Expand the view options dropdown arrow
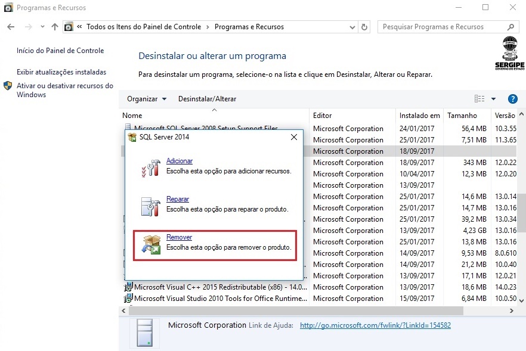526x351 pixels. pyautogui.click(x=494, y=99)
